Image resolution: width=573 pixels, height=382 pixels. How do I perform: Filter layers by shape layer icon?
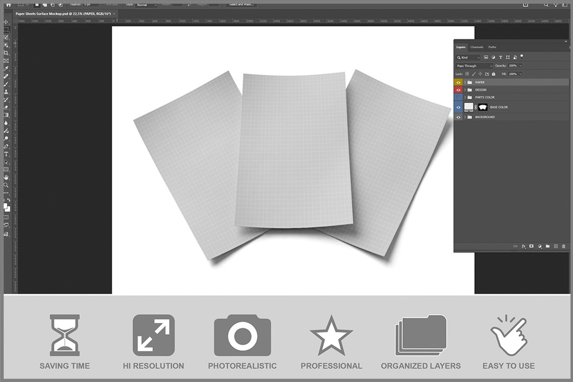(x=508, y=57)
